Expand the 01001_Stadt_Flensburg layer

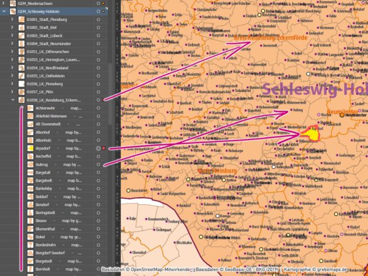point(12,20)
